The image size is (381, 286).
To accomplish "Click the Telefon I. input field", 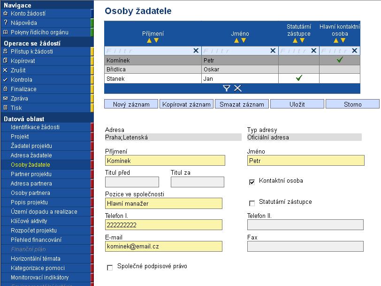I will click(164, 224).
